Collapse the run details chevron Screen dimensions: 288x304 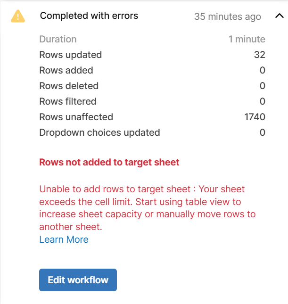[x=278, y=16]
